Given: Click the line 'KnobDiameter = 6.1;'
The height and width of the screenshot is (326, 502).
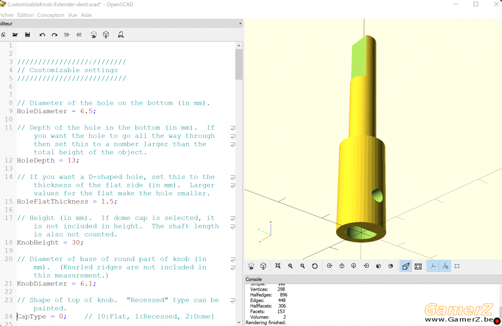Looking at the screenshot, I should (56, 284).
